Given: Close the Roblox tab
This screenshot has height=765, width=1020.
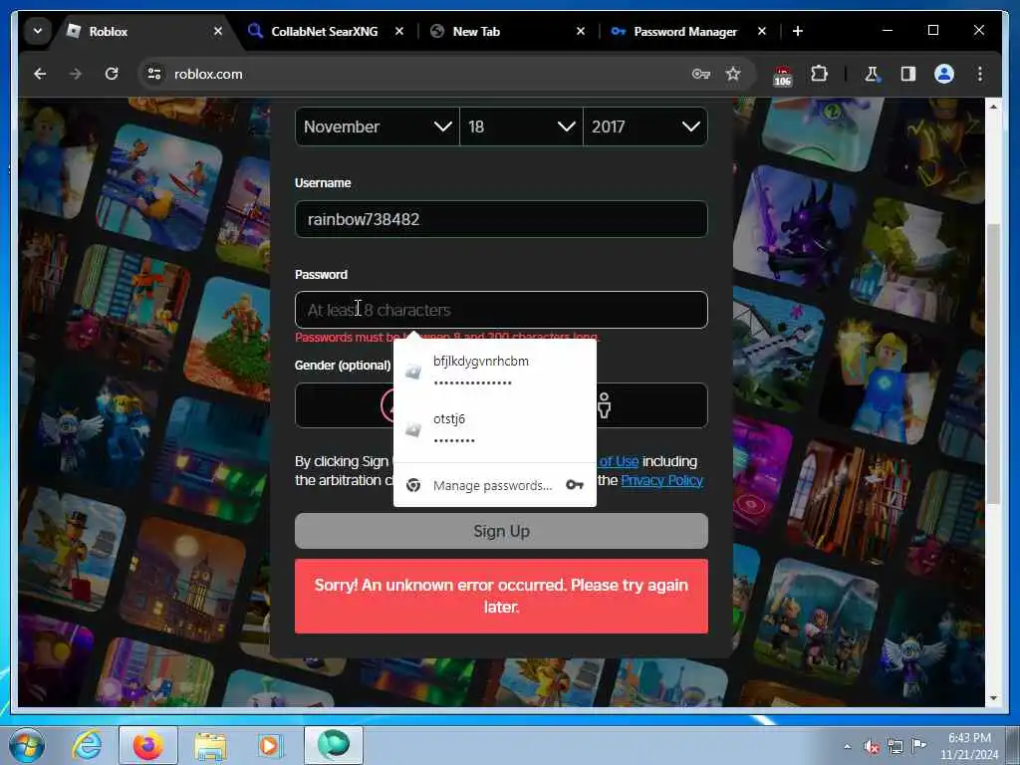Looking at the screenshot, I should point(218,31).
